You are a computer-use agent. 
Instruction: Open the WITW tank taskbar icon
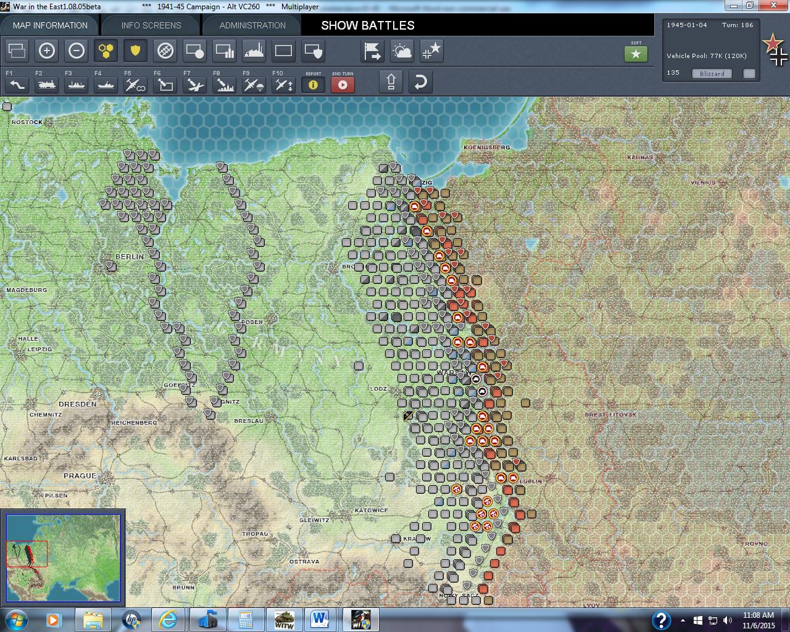pyautogui.click(x=284, y=620)
